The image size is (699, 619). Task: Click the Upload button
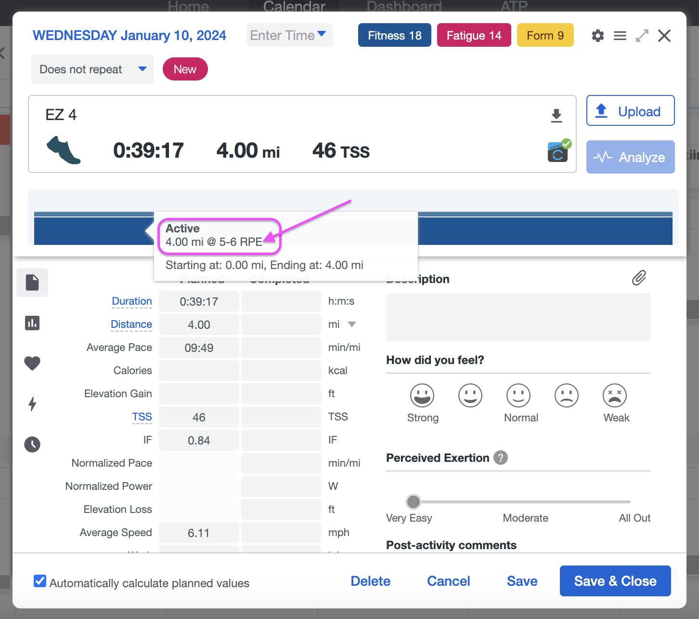630,111
